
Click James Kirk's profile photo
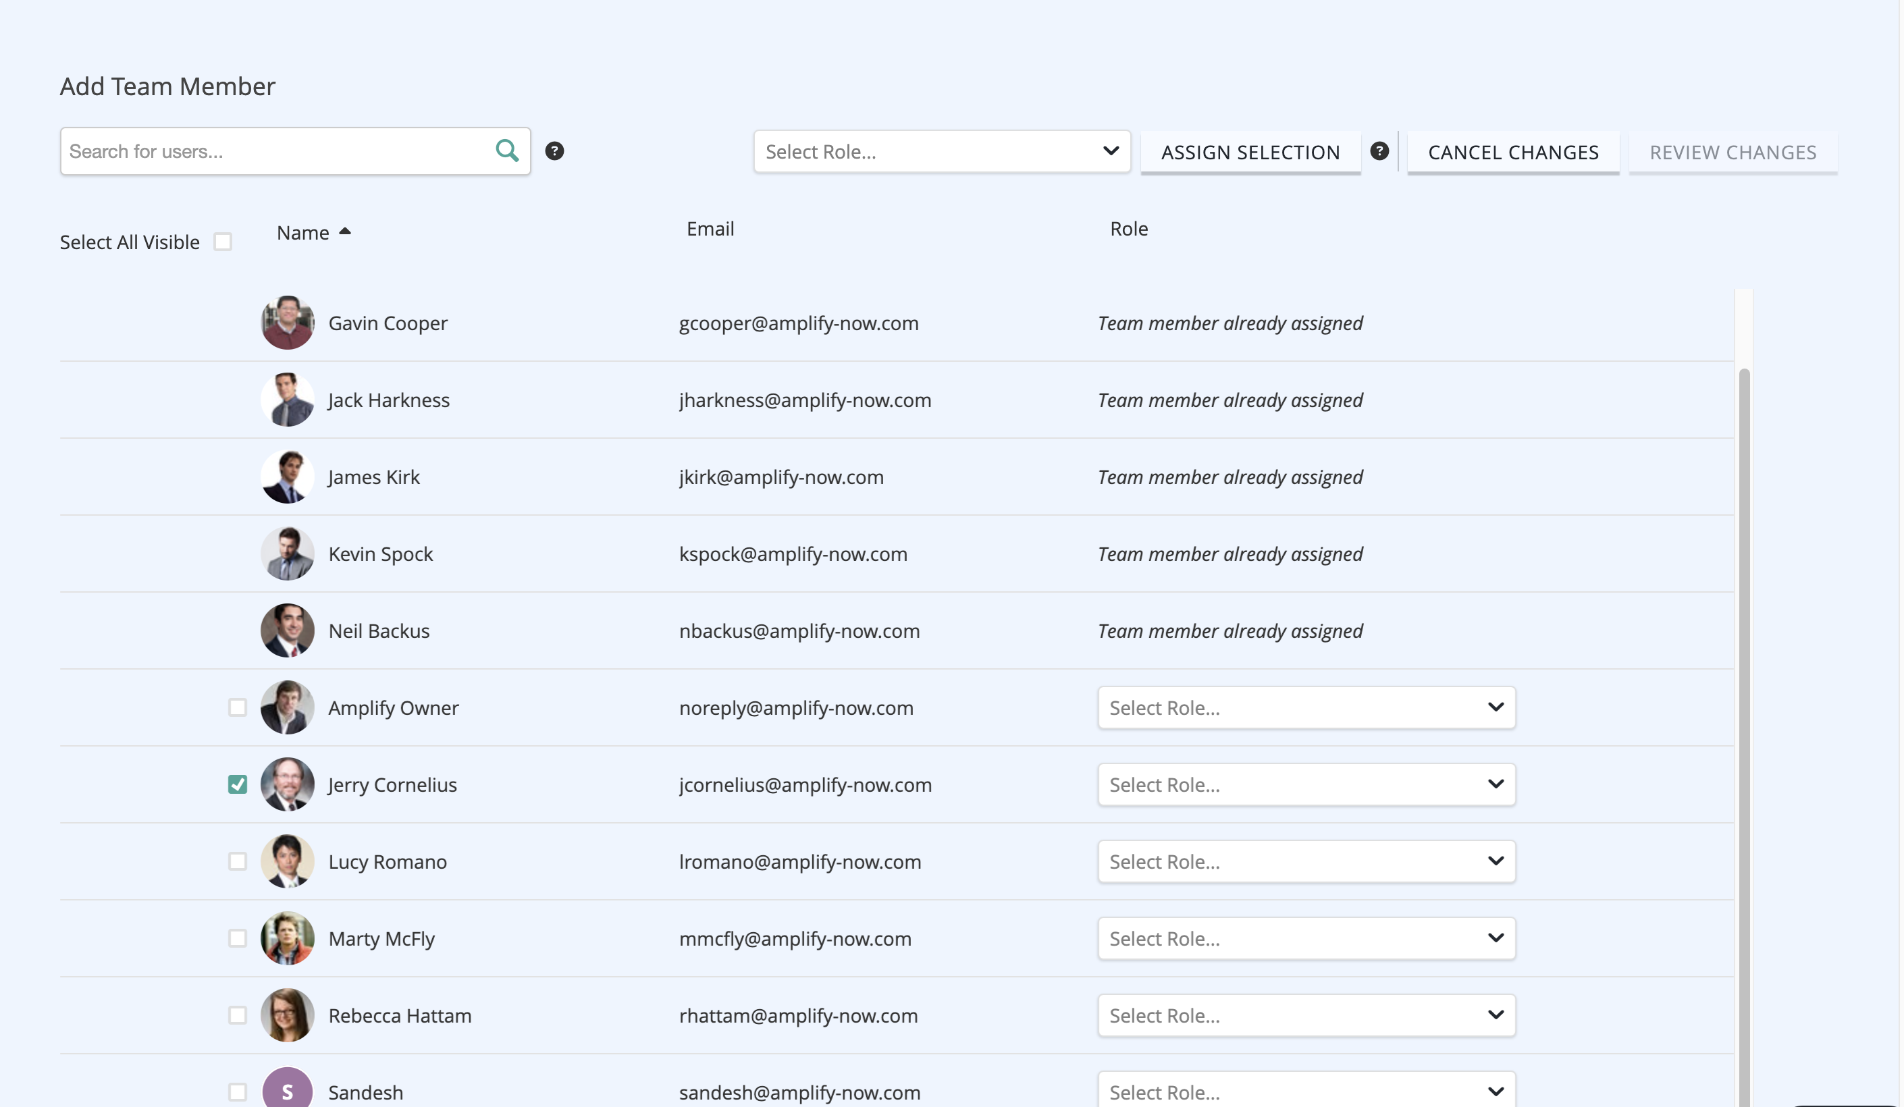point(287,477)
